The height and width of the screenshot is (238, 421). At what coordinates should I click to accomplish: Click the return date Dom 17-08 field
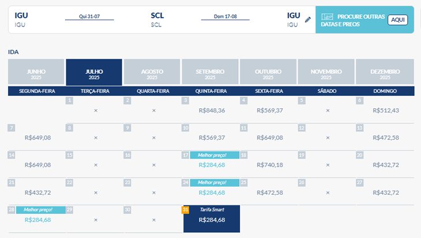point(225,17)
